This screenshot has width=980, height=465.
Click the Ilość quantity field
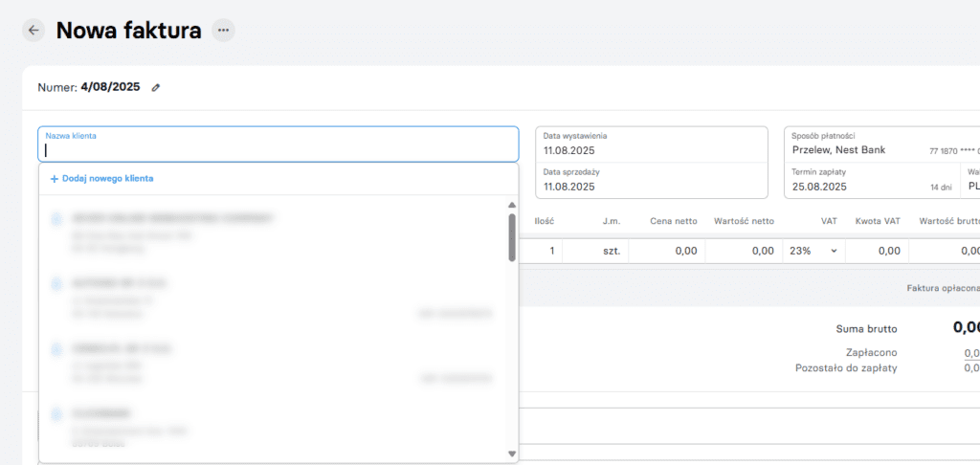[542, 251]
